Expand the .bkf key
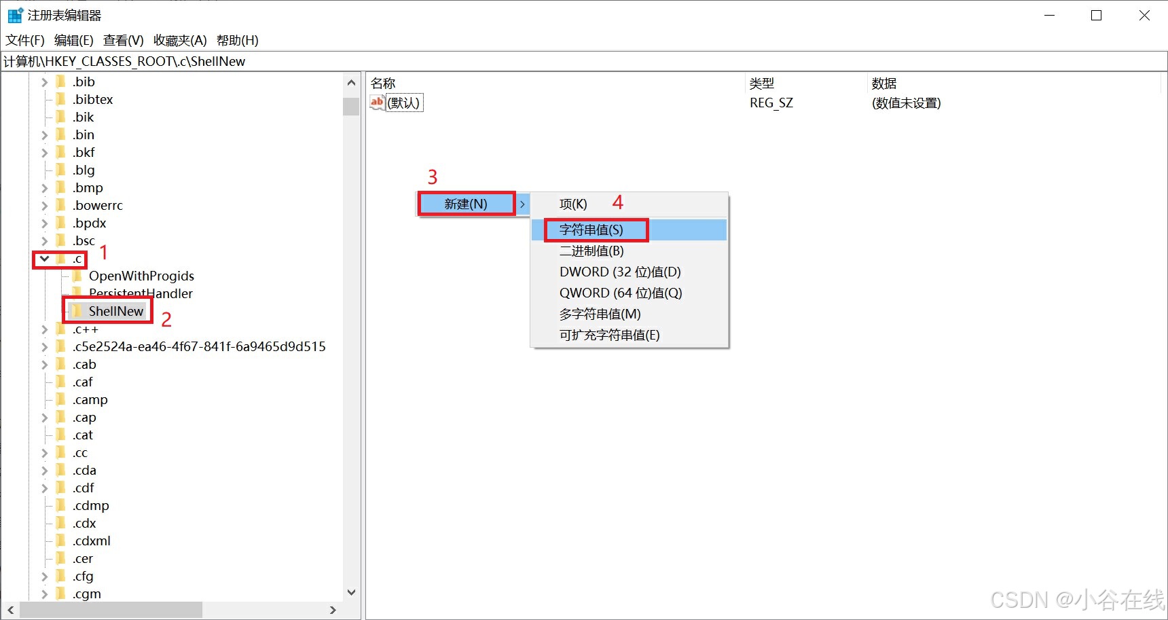1168x620 pixels. pyautogui.click(x=45, y=152)
